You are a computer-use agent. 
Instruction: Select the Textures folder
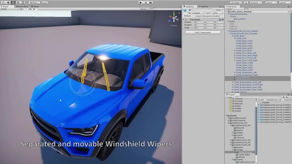point(240,137)
